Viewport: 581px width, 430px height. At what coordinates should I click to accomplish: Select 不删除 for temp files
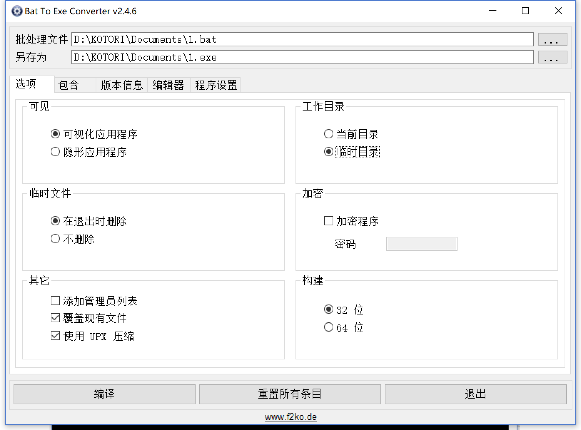[72, 239]
